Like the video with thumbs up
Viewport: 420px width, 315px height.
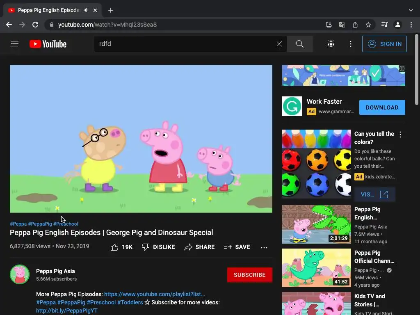(x=121, y=247)
